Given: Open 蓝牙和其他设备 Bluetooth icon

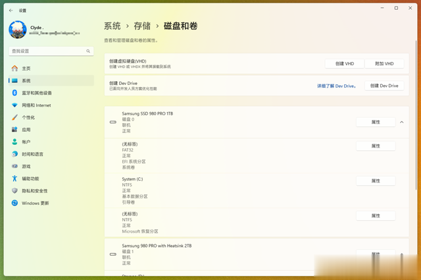Looking at the screenshot, I should pyautogui.click(x=14, y=93).
